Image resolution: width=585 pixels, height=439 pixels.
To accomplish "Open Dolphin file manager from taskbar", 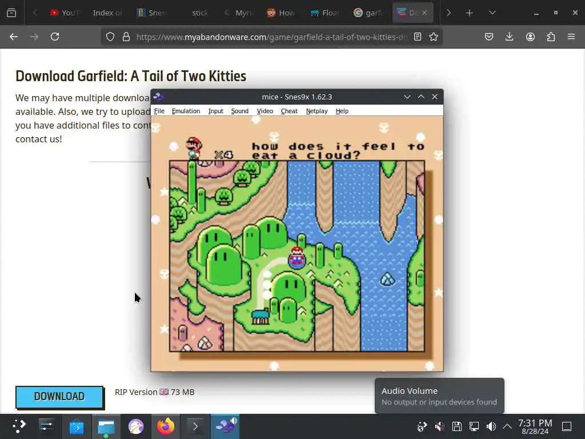I will (106, 426).
